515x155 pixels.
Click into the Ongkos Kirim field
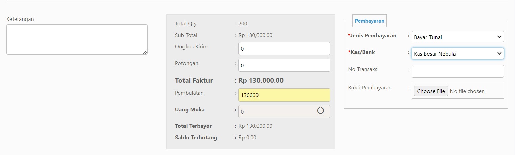(284, 48)
